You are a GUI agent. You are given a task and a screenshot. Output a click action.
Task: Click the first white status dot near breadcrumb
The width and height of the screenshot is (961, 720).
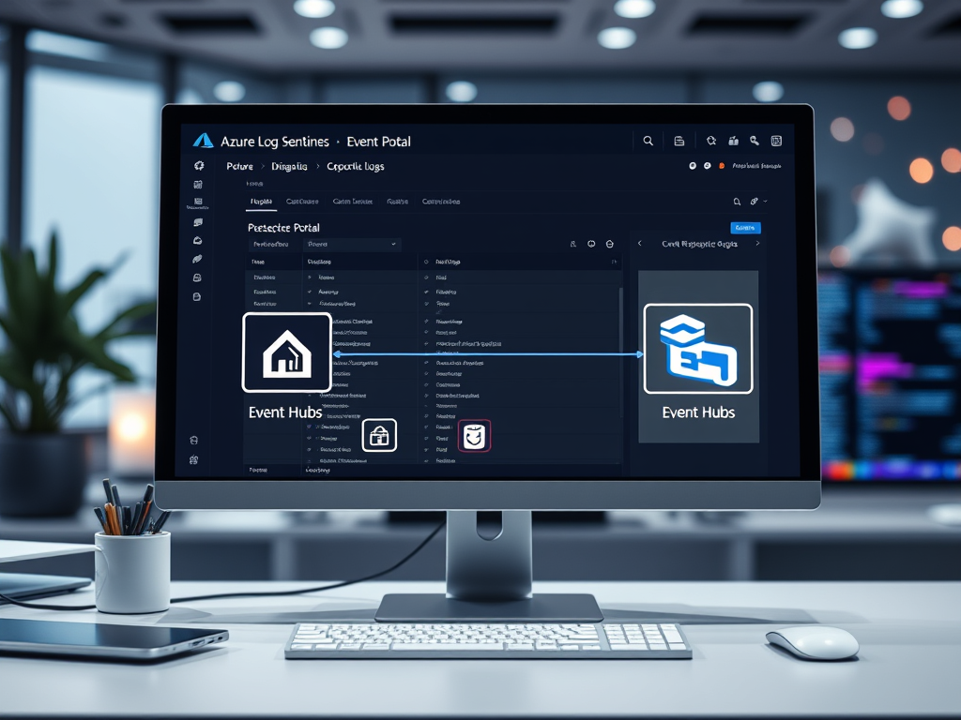693,165
